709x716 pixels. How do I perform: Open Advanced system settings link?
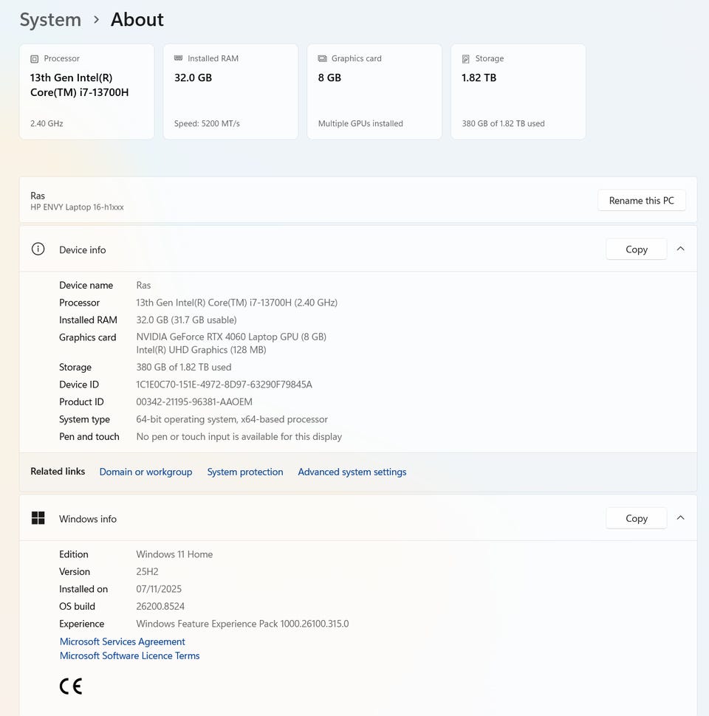coord(352,472)
